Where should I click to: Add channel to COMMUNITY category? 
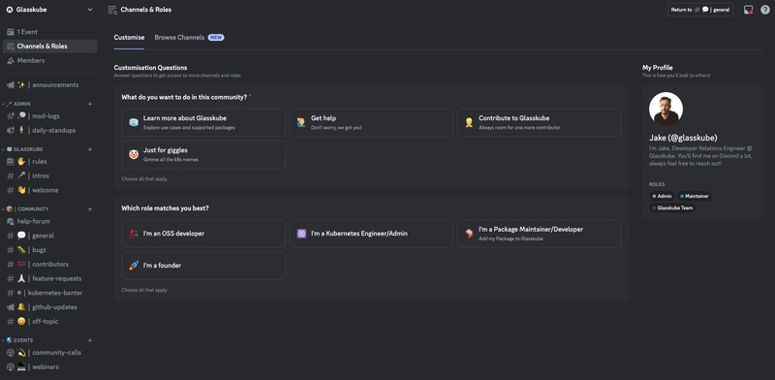(x=90, y=208)
